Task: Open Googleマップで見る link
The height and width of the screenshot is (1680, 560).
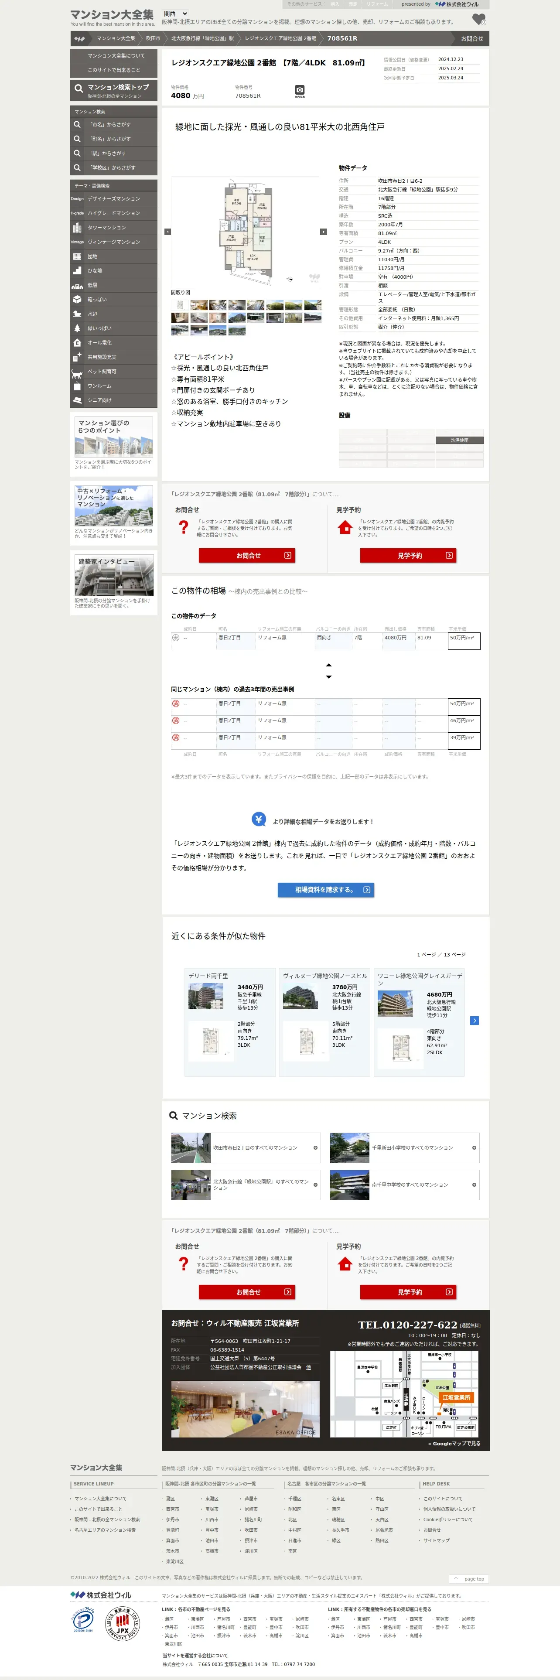Action: (x=454, y=1444)
